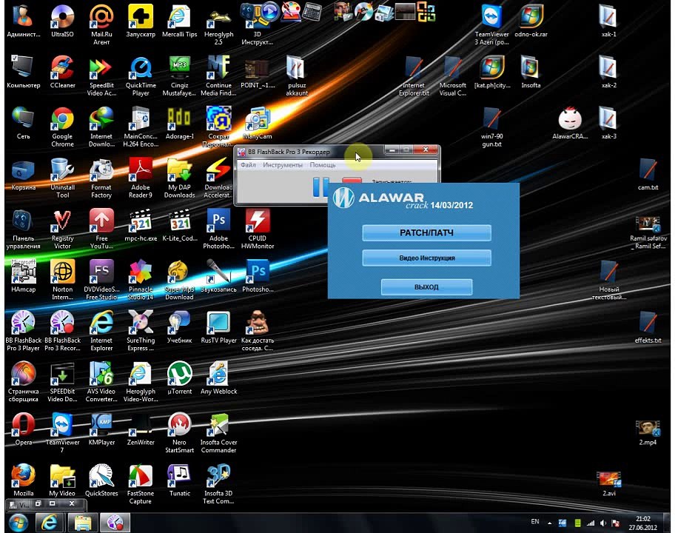The image size is (675, 533).
Task: Pause recording with the blue pause button
Action: point(320,187)
